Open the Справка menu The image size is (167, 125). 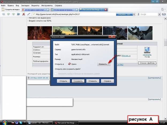pyautogui.click(x=58, y=6)
